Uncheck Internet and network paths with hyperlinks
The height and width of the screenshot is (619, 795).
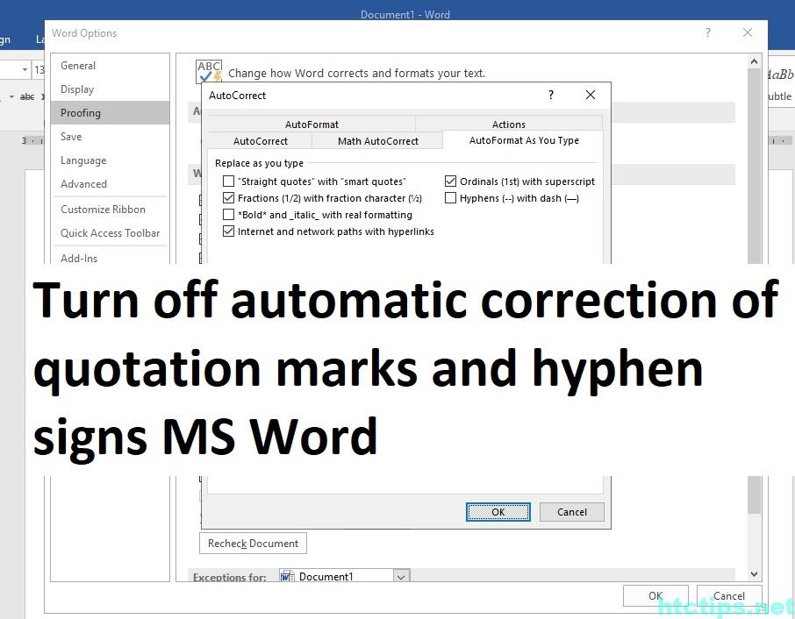coord(229,231)
